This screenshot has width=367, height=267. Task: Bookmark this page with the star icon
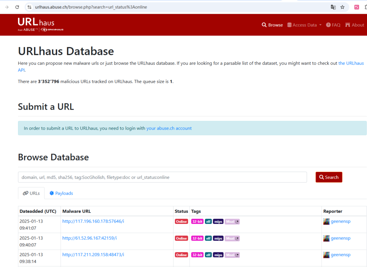coord(343,7)
